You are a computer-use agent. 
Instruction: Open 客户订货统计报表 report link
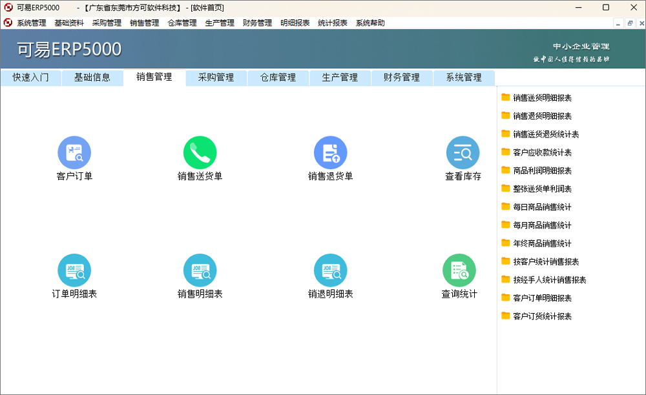pyautogui.click(x=542, y=316)
